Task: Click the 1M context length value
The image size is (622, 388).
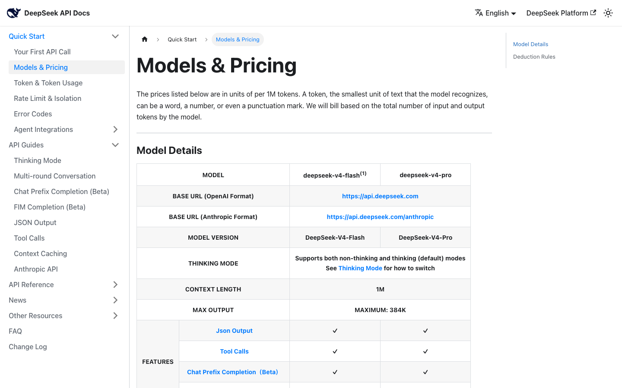Action: point(380,289)
